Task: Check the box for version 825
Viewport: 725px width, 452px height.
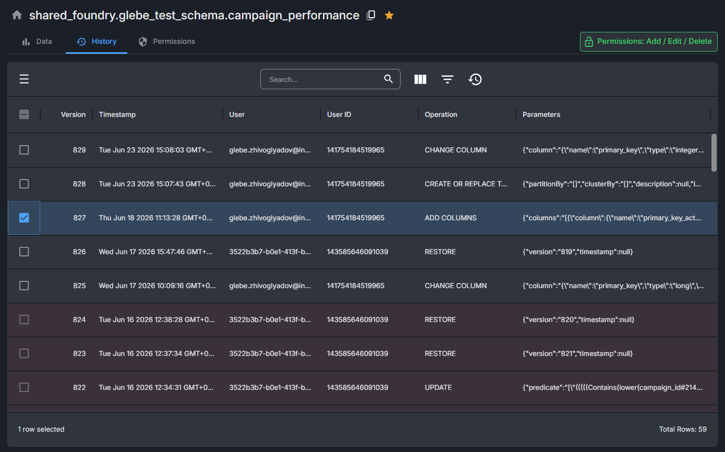Action: click(24, 286)
